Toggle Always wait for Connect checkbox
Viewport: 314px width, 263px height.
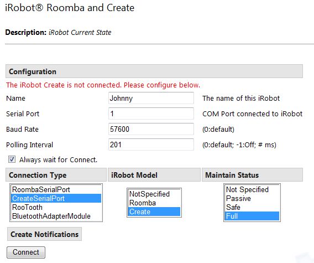[x=12, y=159]
